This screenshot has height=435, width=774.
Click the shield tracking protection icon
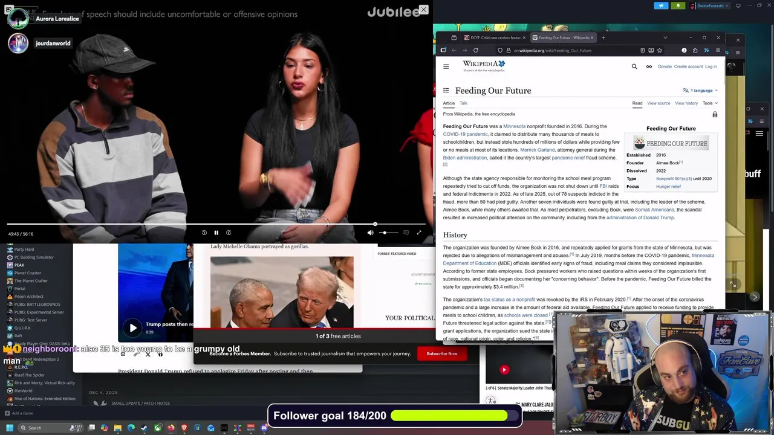pyautogui.click(x=500, y=50)
